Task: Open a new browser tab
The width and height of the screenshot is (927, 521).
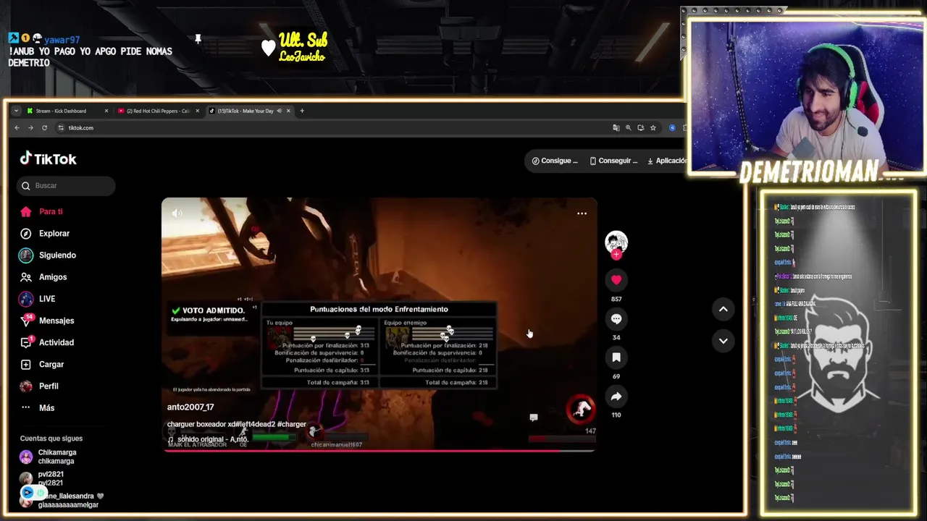Action: [x=302, y=111]
